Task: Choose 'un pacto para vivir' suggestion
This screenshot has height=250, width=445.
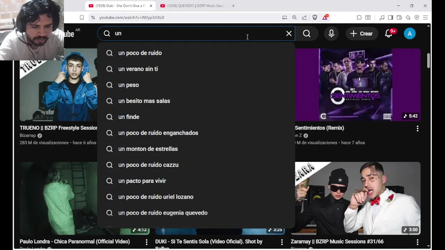Action: pos(196,181)
